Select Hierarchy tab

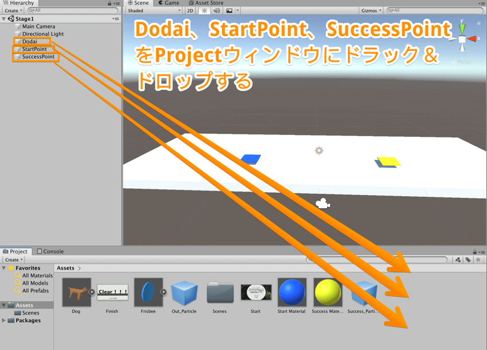(x=19, y=3)
